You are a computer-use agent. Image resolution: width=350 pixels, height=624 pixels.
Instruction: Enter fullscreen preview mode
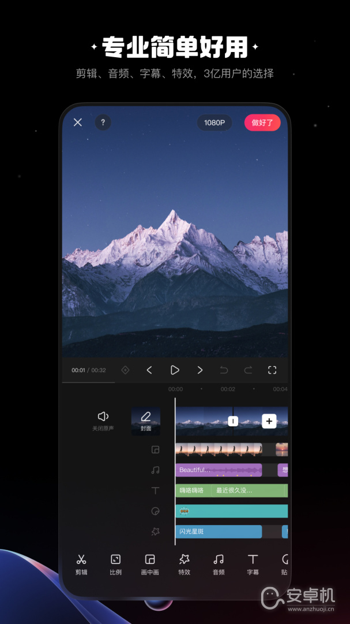click(272, 370)
